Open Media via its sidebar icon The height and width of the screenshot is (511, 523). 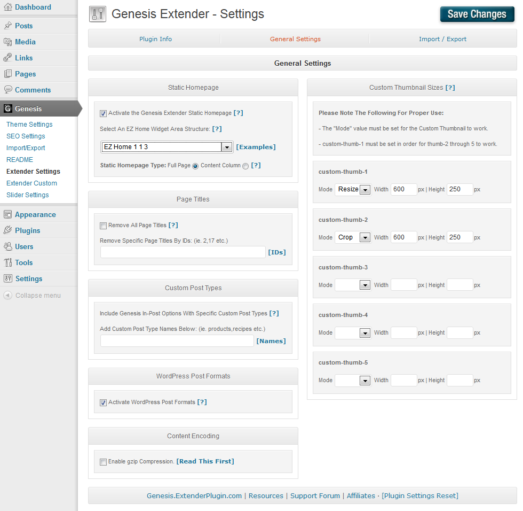pyautogui.click(x=7, y=42)
